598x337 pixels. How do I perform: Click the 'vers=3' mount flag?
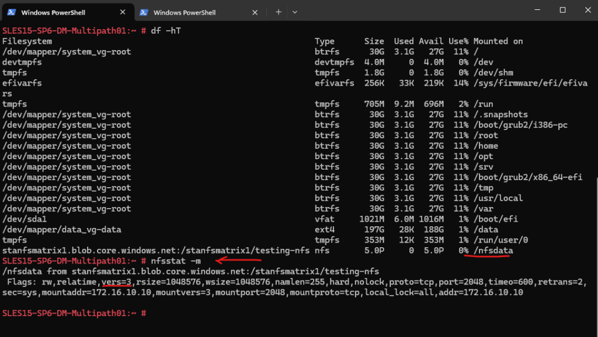click(x=116, y=282)
